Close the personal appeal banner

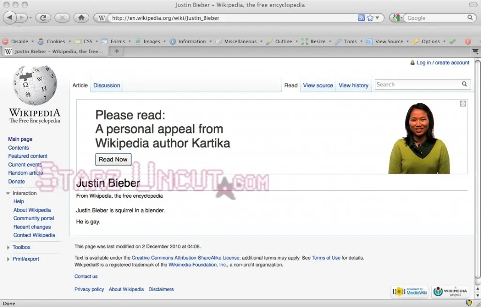[463, 104]
